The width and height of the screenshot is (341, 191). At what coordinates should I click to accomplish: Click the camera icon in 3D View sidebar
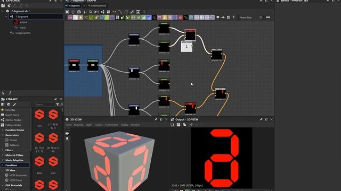[67, 133]
